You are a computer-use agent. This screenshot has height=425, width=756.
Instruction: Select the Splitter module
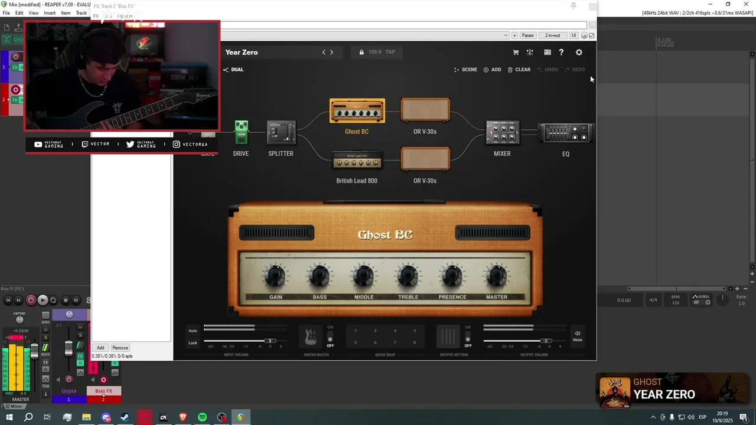click(x=281, y=133)
